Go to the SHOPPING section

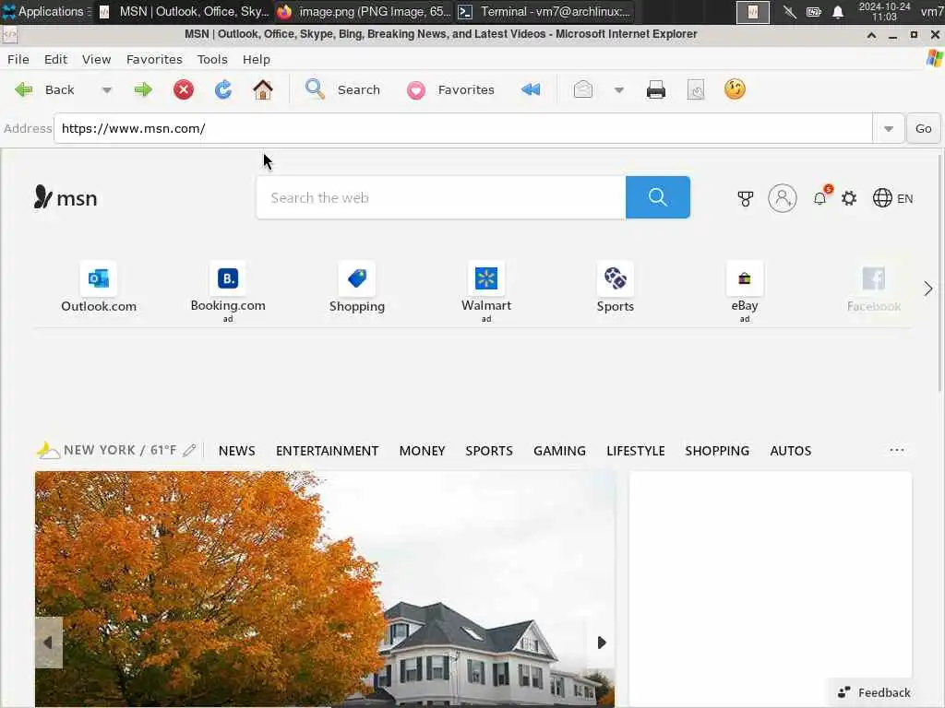[x=717, y=450]
